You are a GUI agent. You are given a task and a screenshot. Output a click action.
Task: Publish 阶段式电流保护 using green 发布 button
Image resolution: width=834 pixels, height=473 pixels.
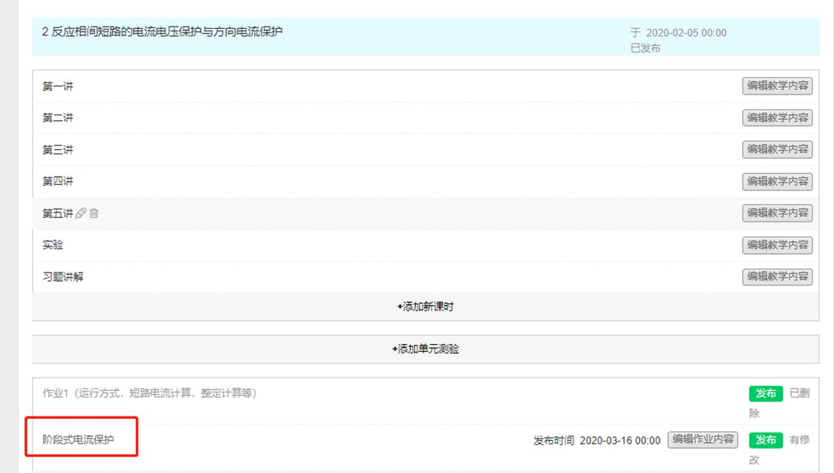click(x=766, y=440)
